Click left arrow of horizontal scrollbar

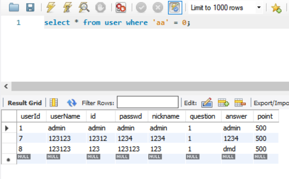(6, 86)
